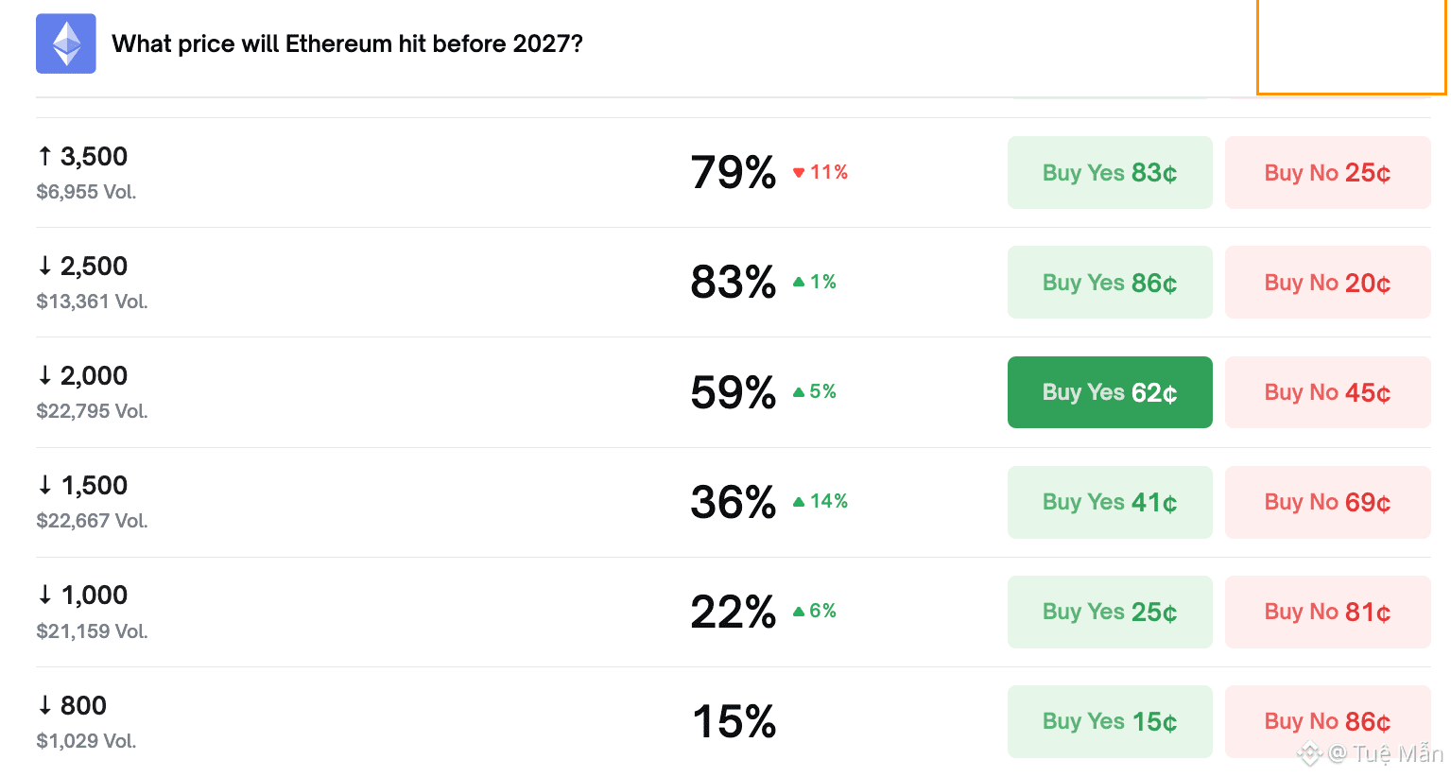
Task: Click the down arrow beside 800
Action: tap(44, 705)
